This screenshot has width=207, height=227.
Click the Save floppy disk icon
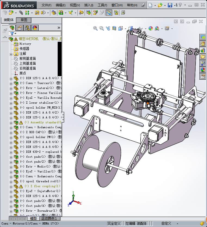coord(170,5)
